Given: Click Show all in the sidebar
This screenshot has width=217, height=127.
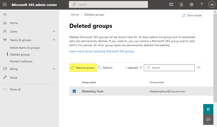Looking at the screenshot, I should tap(15, 89).
